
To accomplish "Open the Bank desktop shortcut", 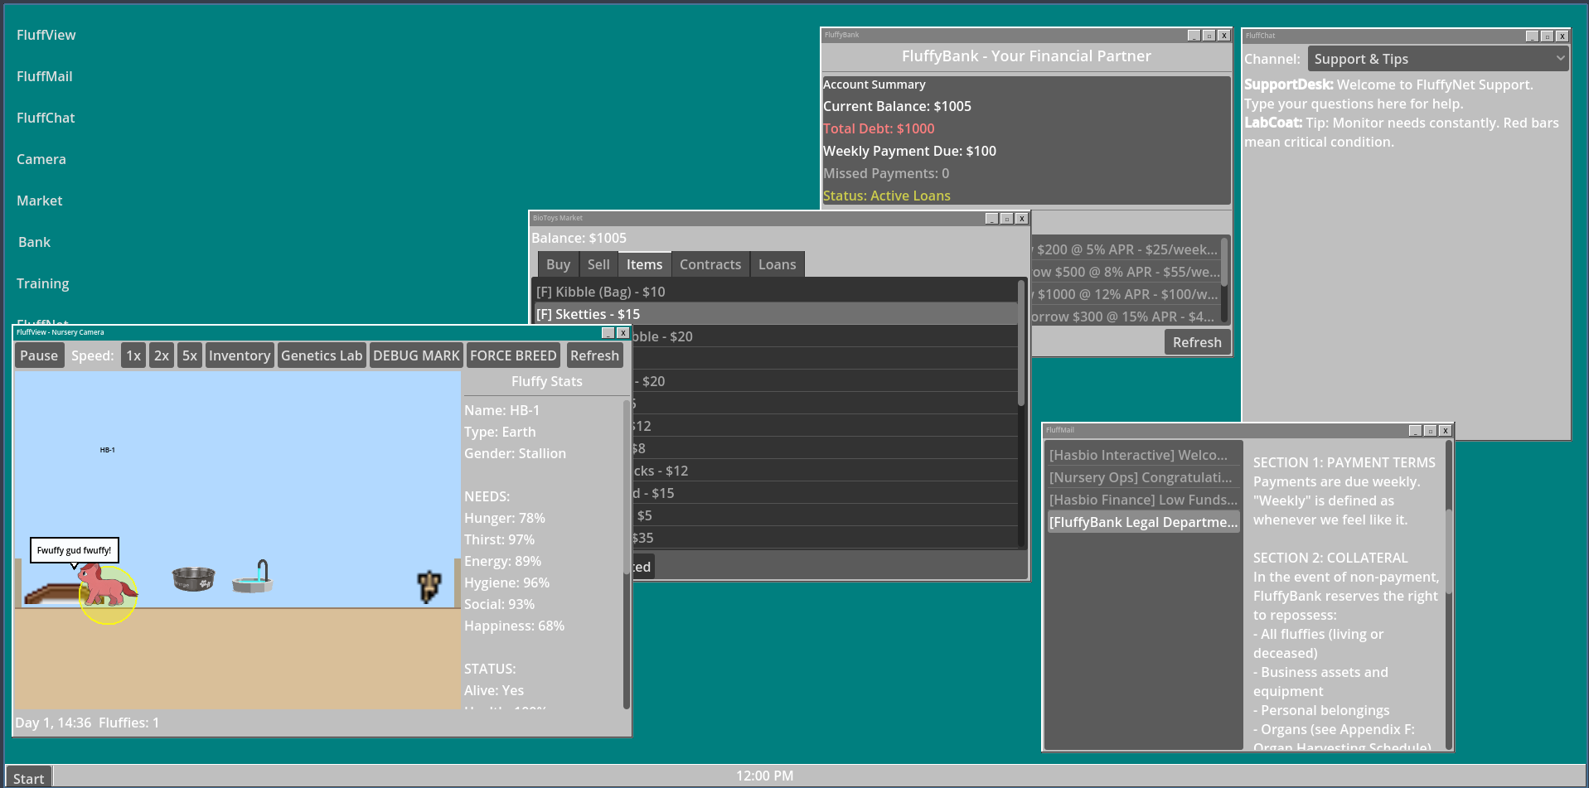I will [x=35, y=242].
